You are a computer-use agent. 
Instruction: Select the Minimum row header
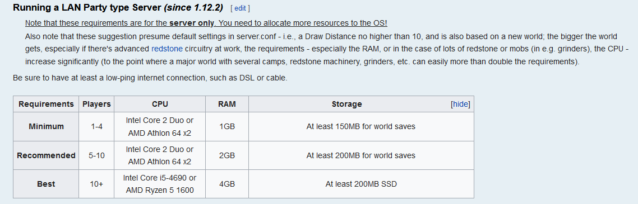click(46, 126)
